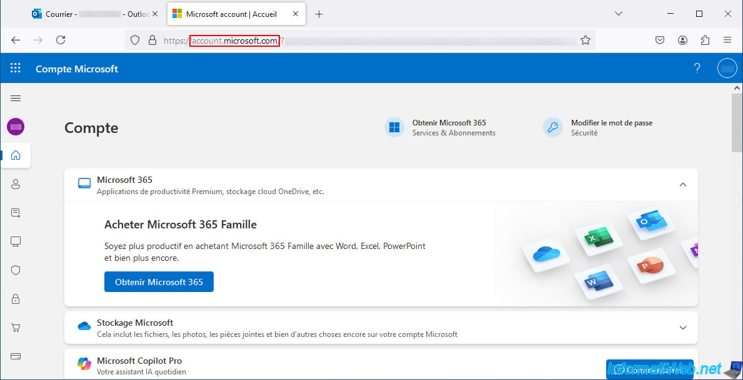Click the site padlock security icon
Screen dimensions: 743x380
coord(152,40)
